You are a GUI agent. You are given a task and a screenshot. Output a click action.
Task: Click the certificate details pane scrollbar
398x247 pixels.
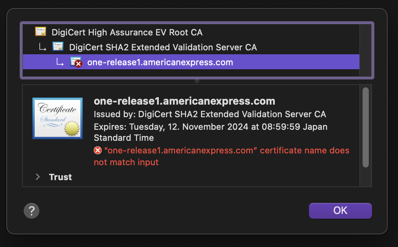(x=365, y=127)
